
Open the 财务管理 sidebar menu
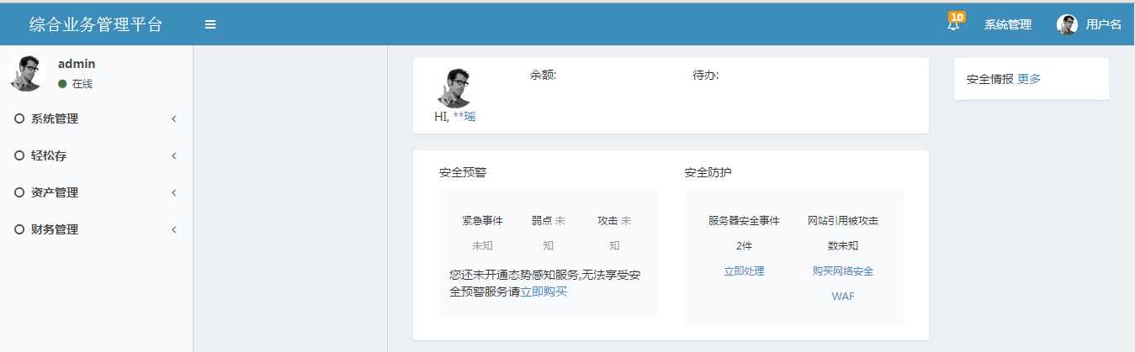(96, 229)
